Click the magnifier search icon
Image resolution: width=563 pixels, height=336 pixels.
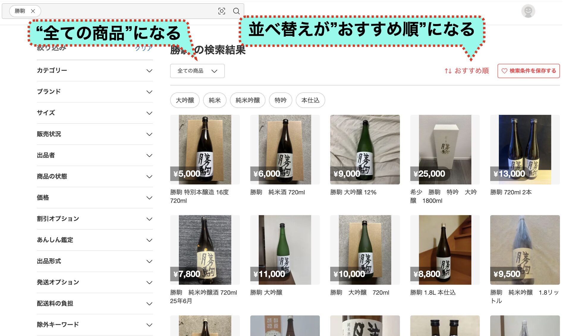(236, 11)
